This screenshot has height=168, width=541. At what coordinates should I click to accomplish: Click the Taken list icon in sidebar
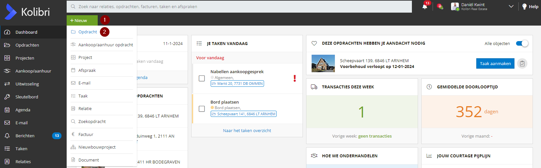[x=7, y=149]
